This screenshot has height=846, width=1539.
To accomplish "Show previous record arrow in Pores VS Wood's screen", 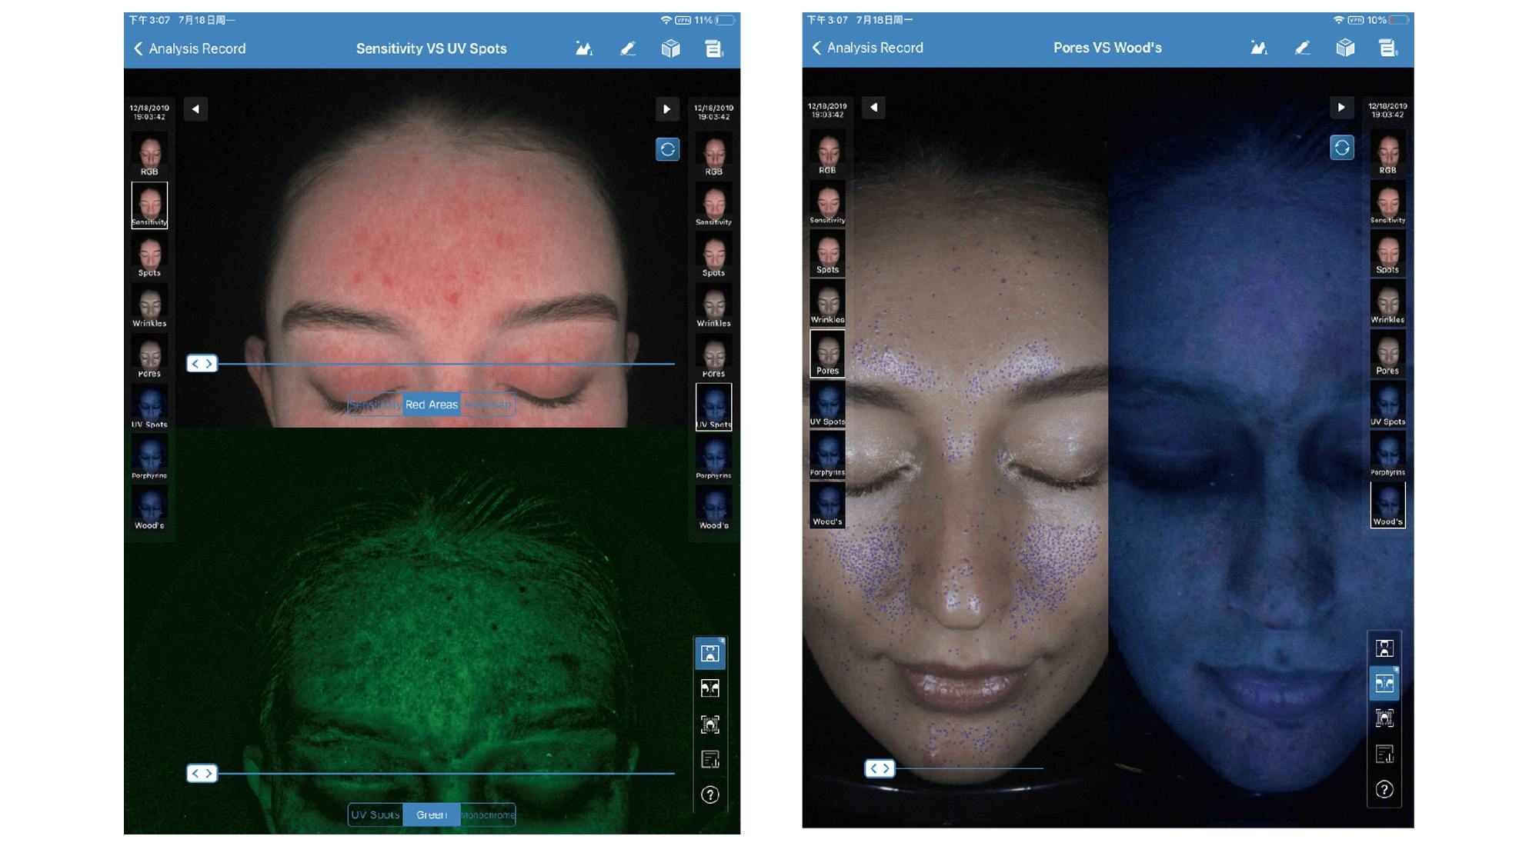I will [x=873, y=108].
